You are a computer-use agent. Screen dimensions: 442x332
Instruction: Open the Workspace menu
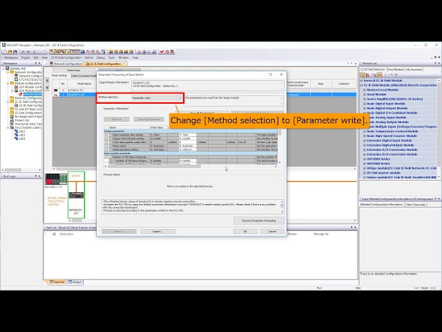click(11, 57)
